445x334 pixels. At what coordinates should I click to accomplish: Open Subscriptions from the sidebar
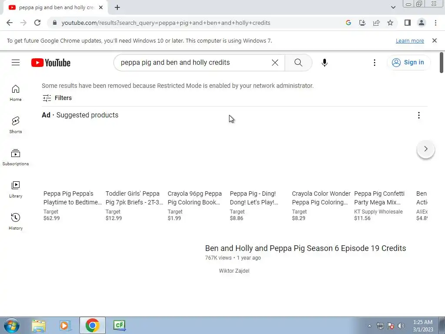pos(16,157)
